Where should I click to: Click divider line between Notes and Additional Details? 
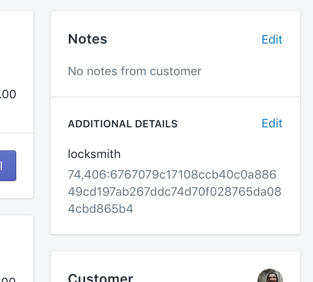pyautogui.click(x=175, y=97)
